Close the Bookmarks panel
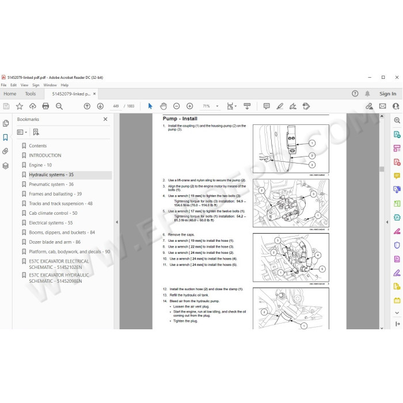 105,119
